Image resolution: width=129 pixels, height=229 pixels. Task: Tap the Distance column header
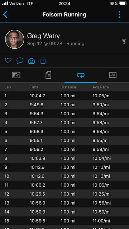[68, 87]
